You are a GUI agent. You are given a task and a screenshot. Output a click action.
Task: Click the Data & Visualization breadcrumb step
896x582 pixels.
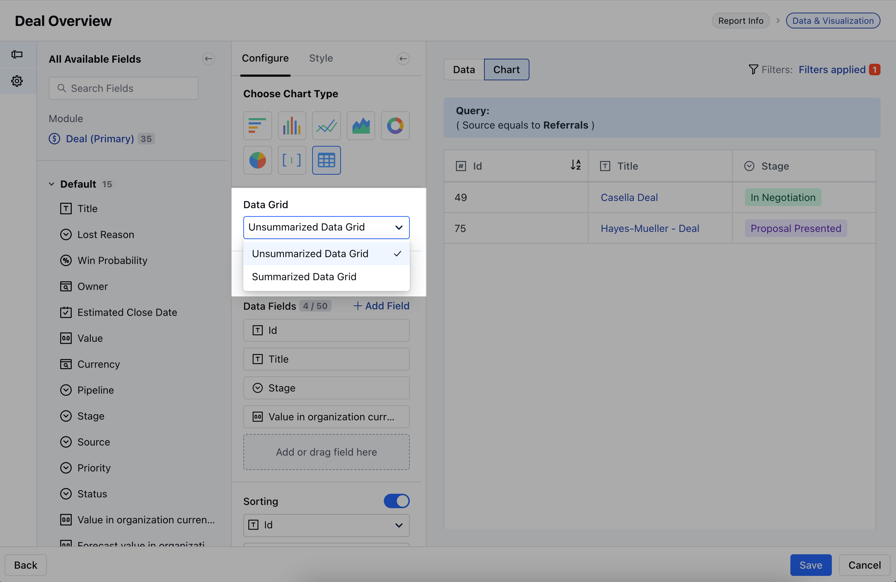coord(833,21)
